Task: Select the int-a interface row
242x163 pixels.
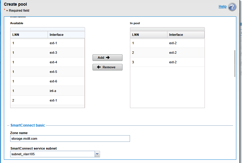Action: pos(47,91)
